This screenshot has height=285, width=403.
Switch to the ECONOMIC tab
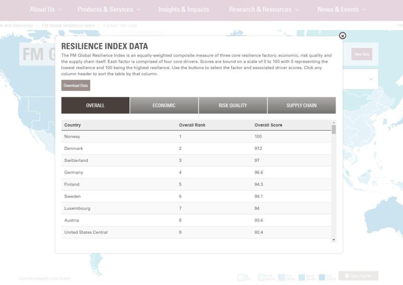pyautogui.click(x=164, y=105)
